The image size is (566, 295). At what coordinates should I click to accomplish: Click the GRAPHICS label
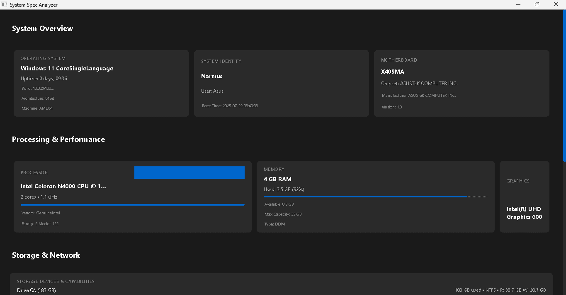pyautogui.click(x=518, y=181)
